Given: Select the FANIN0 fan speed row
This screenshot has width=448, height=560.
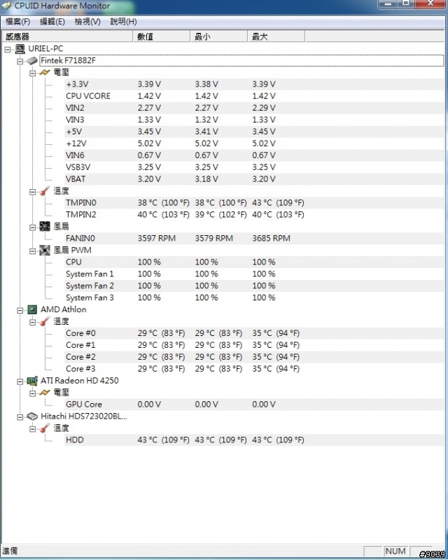Looking at the screenshot, I should (254, 238).
